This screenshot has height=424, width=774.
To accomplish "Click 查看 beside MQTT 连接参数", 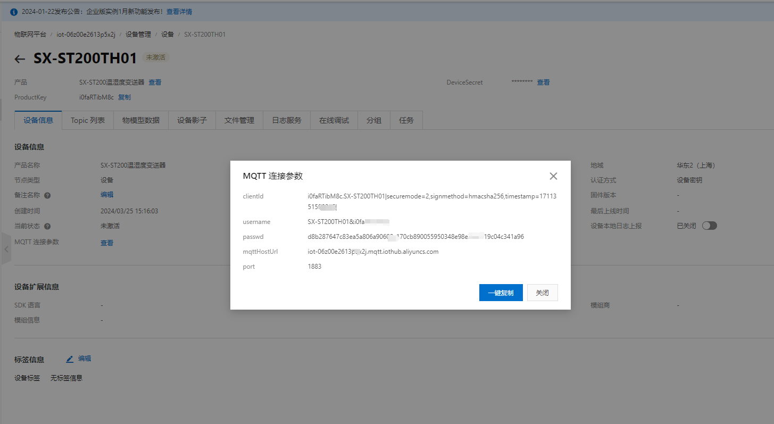I will (107, 243).
